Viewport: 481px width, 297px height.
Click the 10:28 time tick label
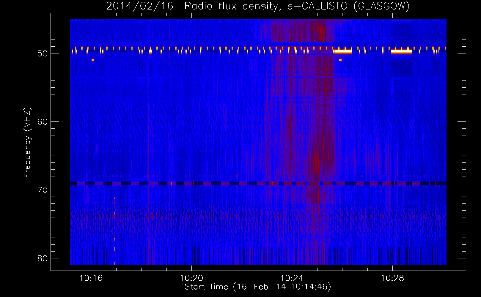[x=392, y=278]
